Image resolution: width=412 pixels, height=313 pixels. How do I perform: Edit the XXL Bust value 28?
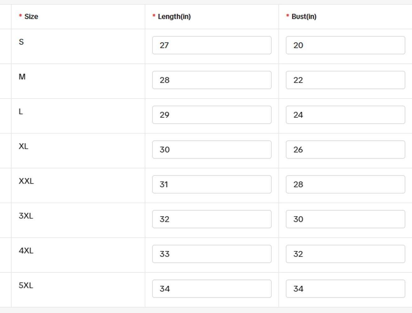click(x=345, y=184)
